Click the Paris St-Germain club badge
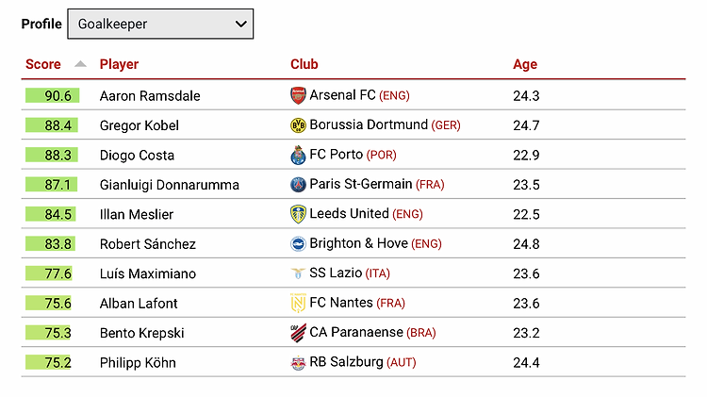 (x=298, y=185)
